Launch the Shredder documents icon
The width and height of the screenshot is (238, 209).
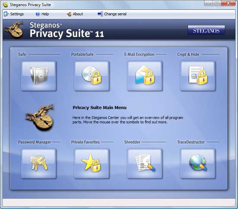[x=145, y=164]
